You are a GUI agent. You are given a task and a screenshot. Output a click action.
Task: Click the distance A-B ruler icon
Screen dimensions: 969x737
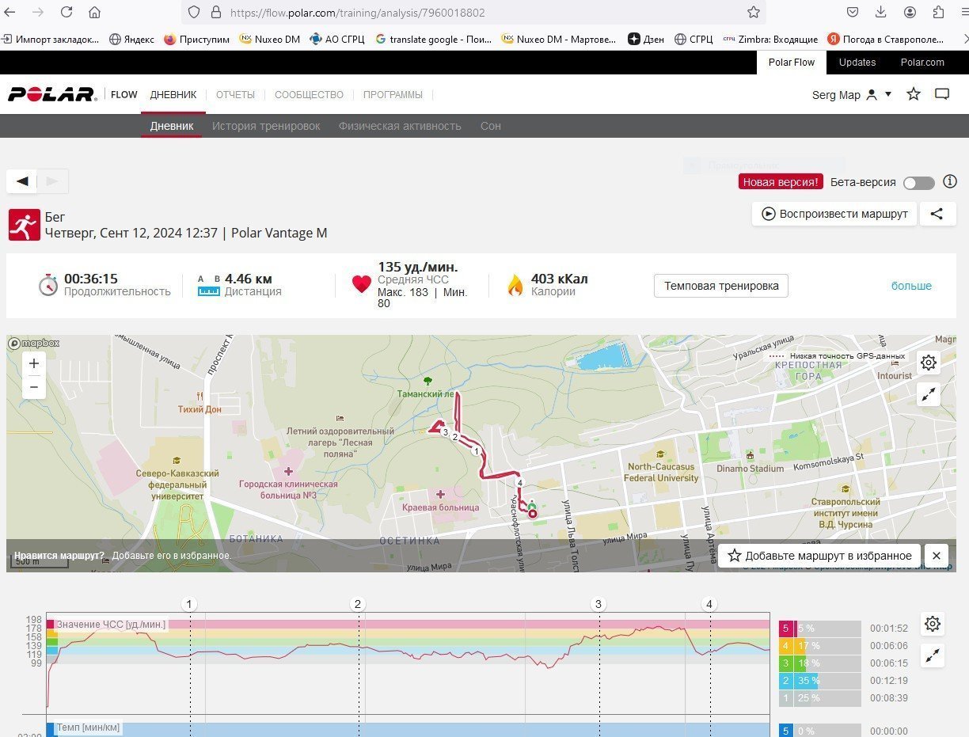(208, 286)
